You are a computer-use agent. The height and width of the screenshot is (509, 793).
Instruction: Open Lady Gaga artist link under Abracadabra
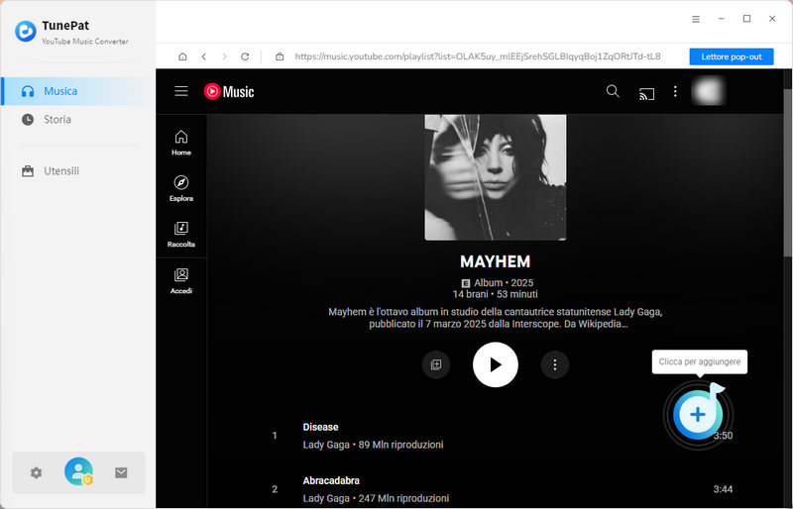click(x=326, y=498)
